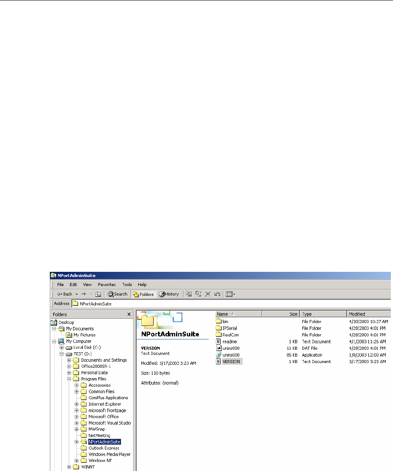Screen dimensions: 393x471
Task: Click the Move To toolbar icon
Action: coord(189,294)
